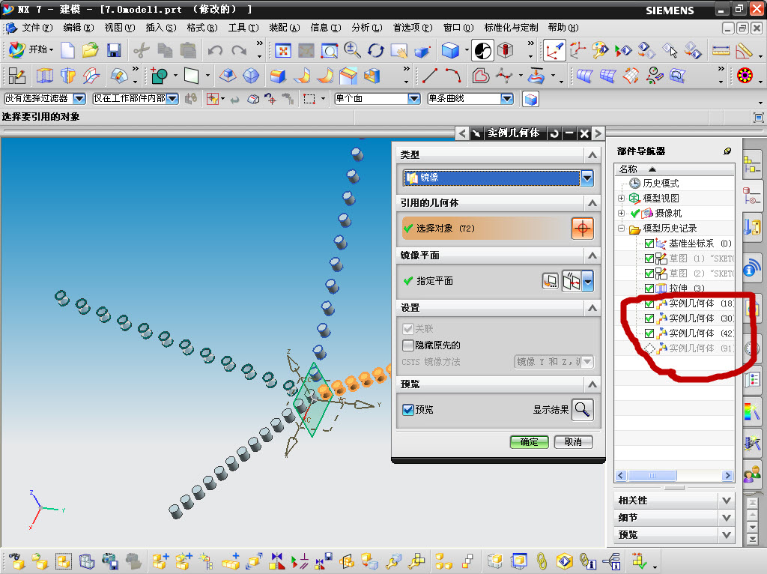Click the Internet Explorer sidebar icon
This screenshot has height=574, width=767.
pos(751,268)
